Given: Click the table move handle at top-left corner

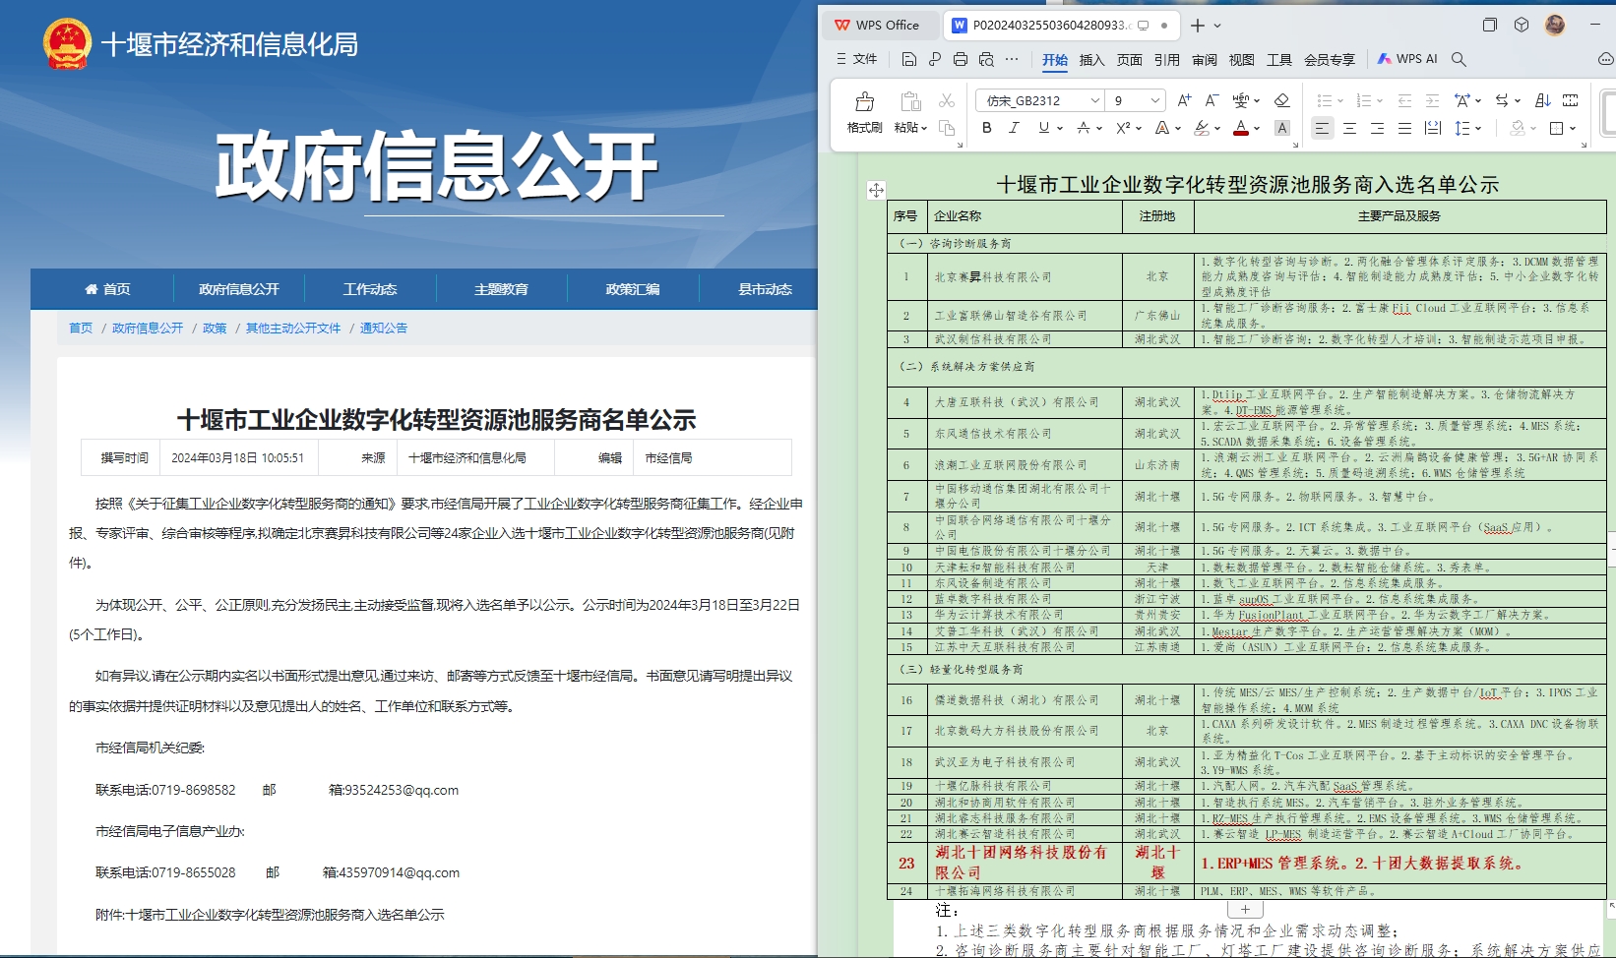Looking at the screenshot, I should (x=876, y=190).
